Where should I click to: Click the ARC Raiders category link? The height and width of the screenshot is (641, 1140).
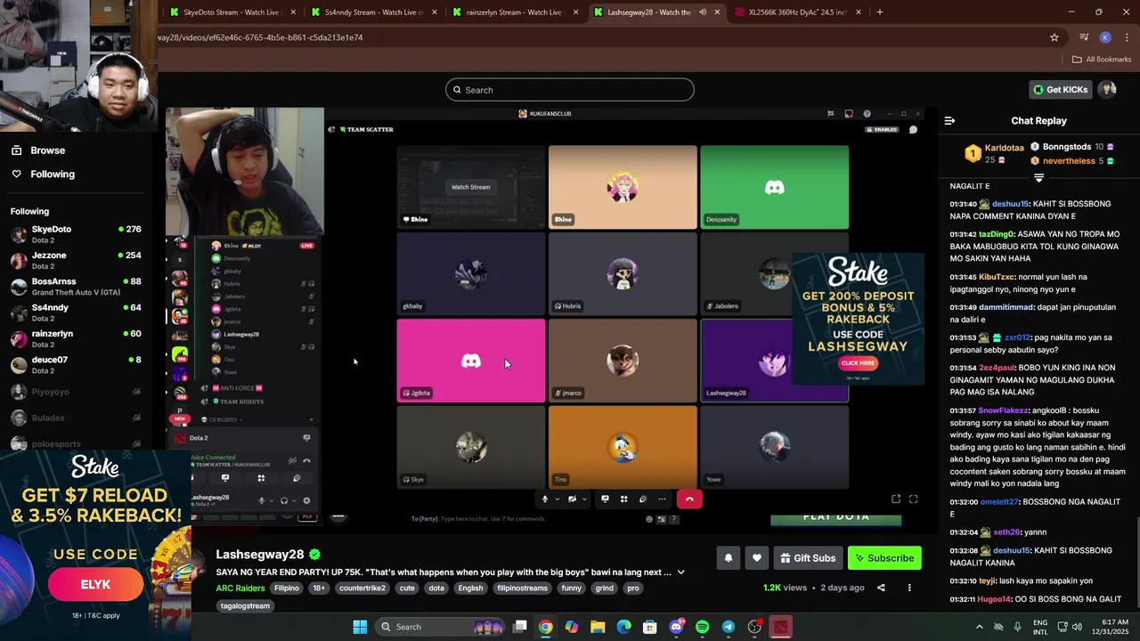tap(240, 588)
